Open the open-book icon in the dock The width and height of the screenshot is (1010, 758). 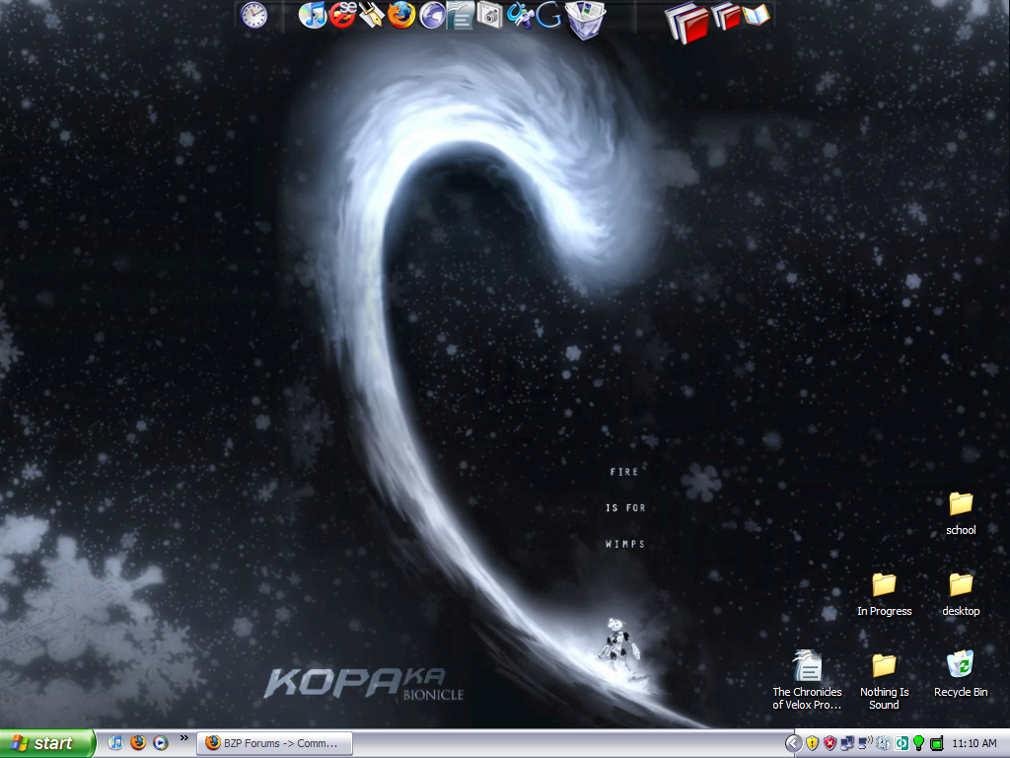[x=756, y=15]
